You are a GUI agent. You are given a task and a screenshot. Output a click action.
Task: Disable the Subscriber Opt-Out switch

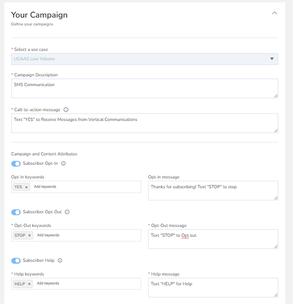pos(16,212)
